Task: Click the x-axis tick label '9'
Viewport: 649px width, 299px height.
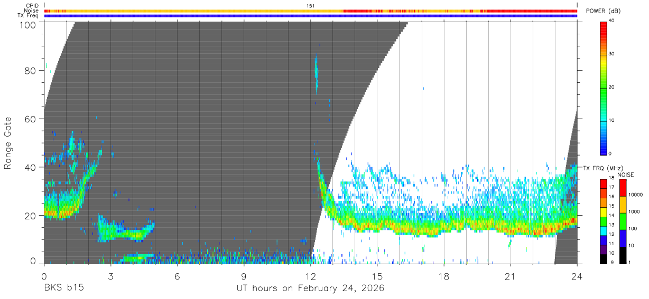Action: [x=244, y=276]
